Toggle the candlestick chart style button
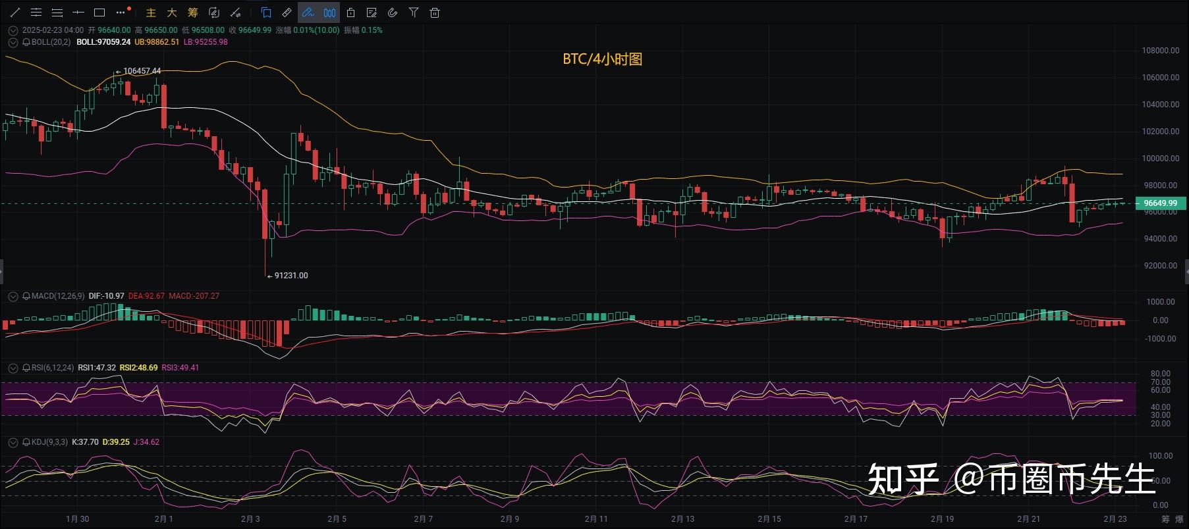The width and height of the screenshot is (1189, 529). click(x=329, y=13)
